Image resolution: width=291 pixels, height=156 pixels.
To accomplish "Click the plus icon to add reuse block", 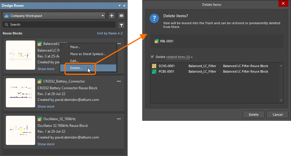I will pyautogui.click(x=112, y=16).
